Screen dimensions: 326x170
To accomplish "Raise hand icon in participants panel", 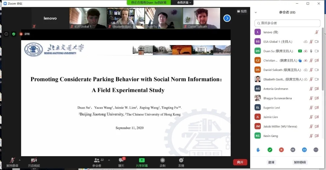I will pyautogui.click(x=258, y=150).
